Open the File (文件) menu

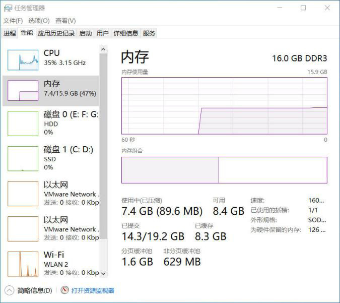point(13,21)
